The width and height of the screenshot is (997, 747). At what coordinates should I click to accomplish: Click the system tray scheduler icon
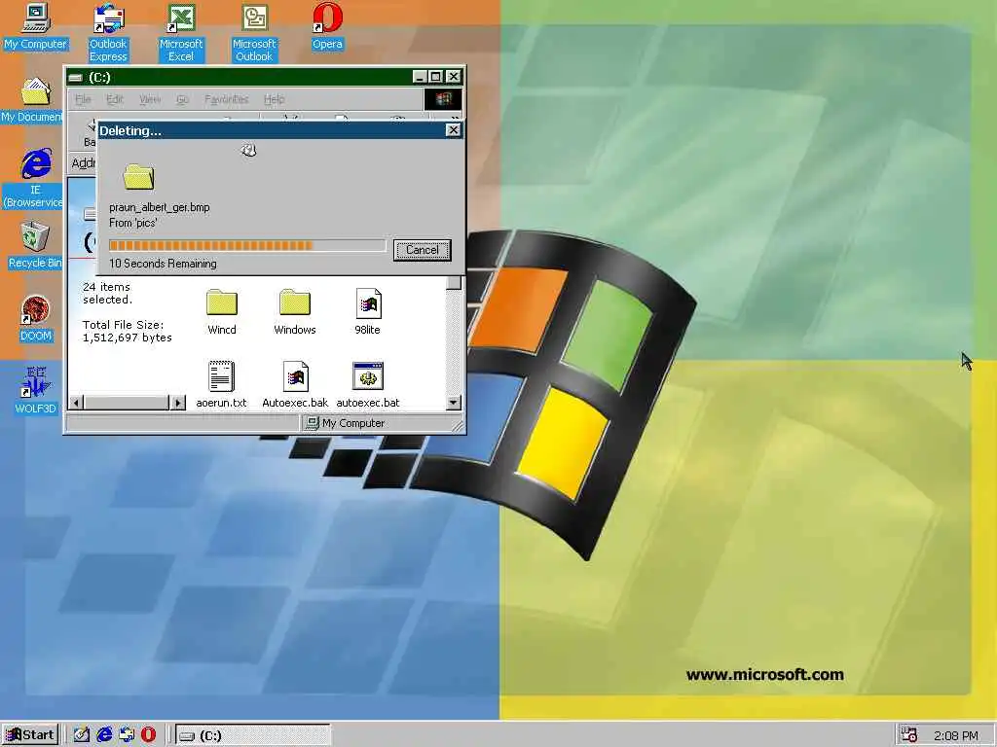(909, 735)
